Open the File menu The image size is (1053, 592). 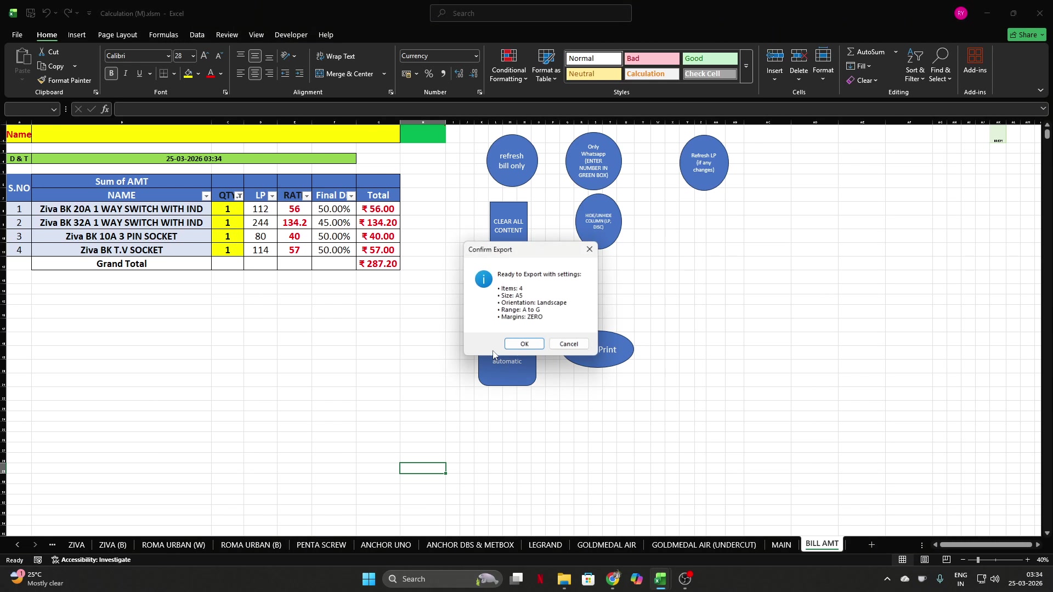tap(17, 35)
